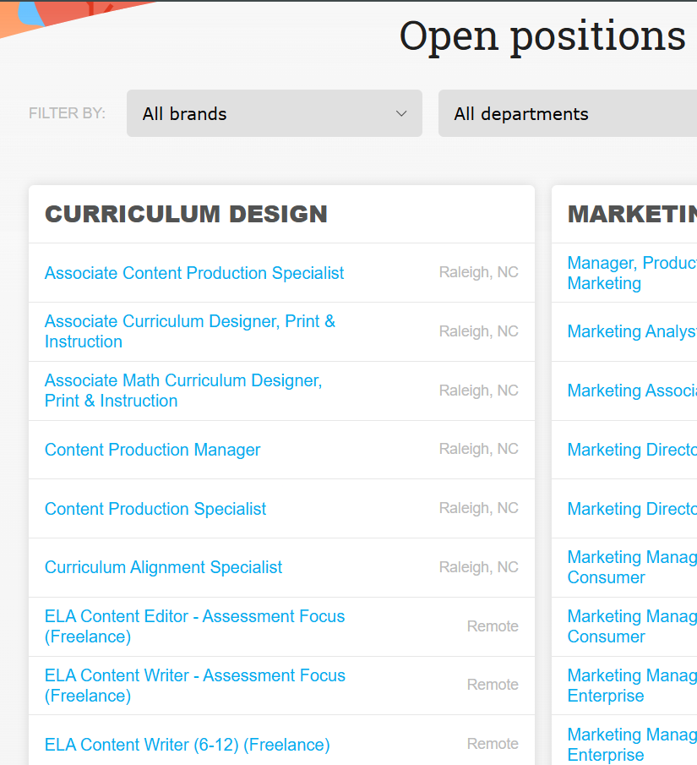The width and height of the screenshot is (697, 765).
Task: Open the Manager, Product Marketing job link
Action: point(631,273)
